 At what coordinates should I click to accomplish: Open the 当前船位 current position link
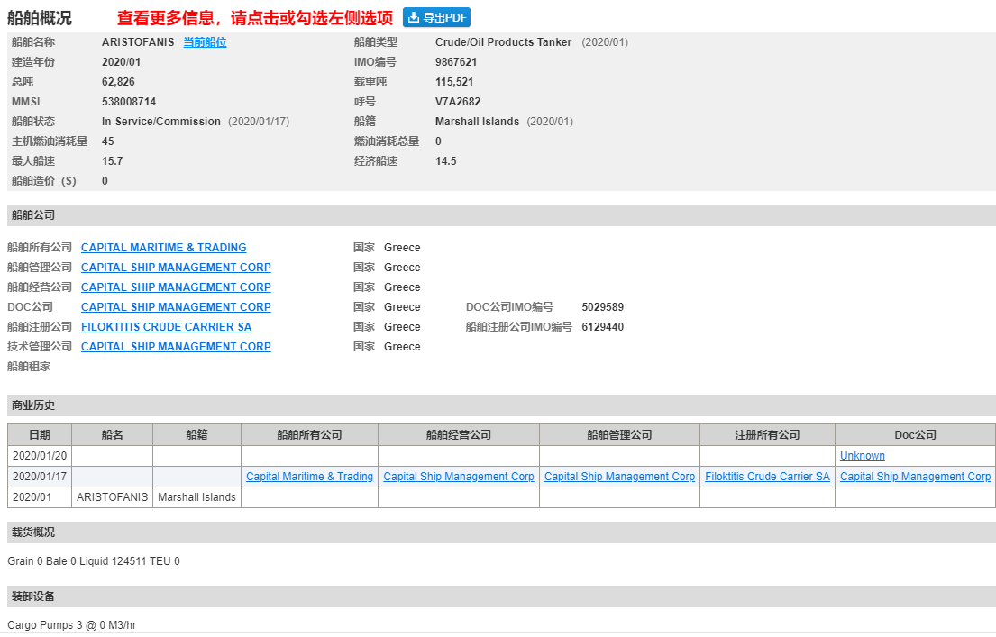tap(205, 42)
